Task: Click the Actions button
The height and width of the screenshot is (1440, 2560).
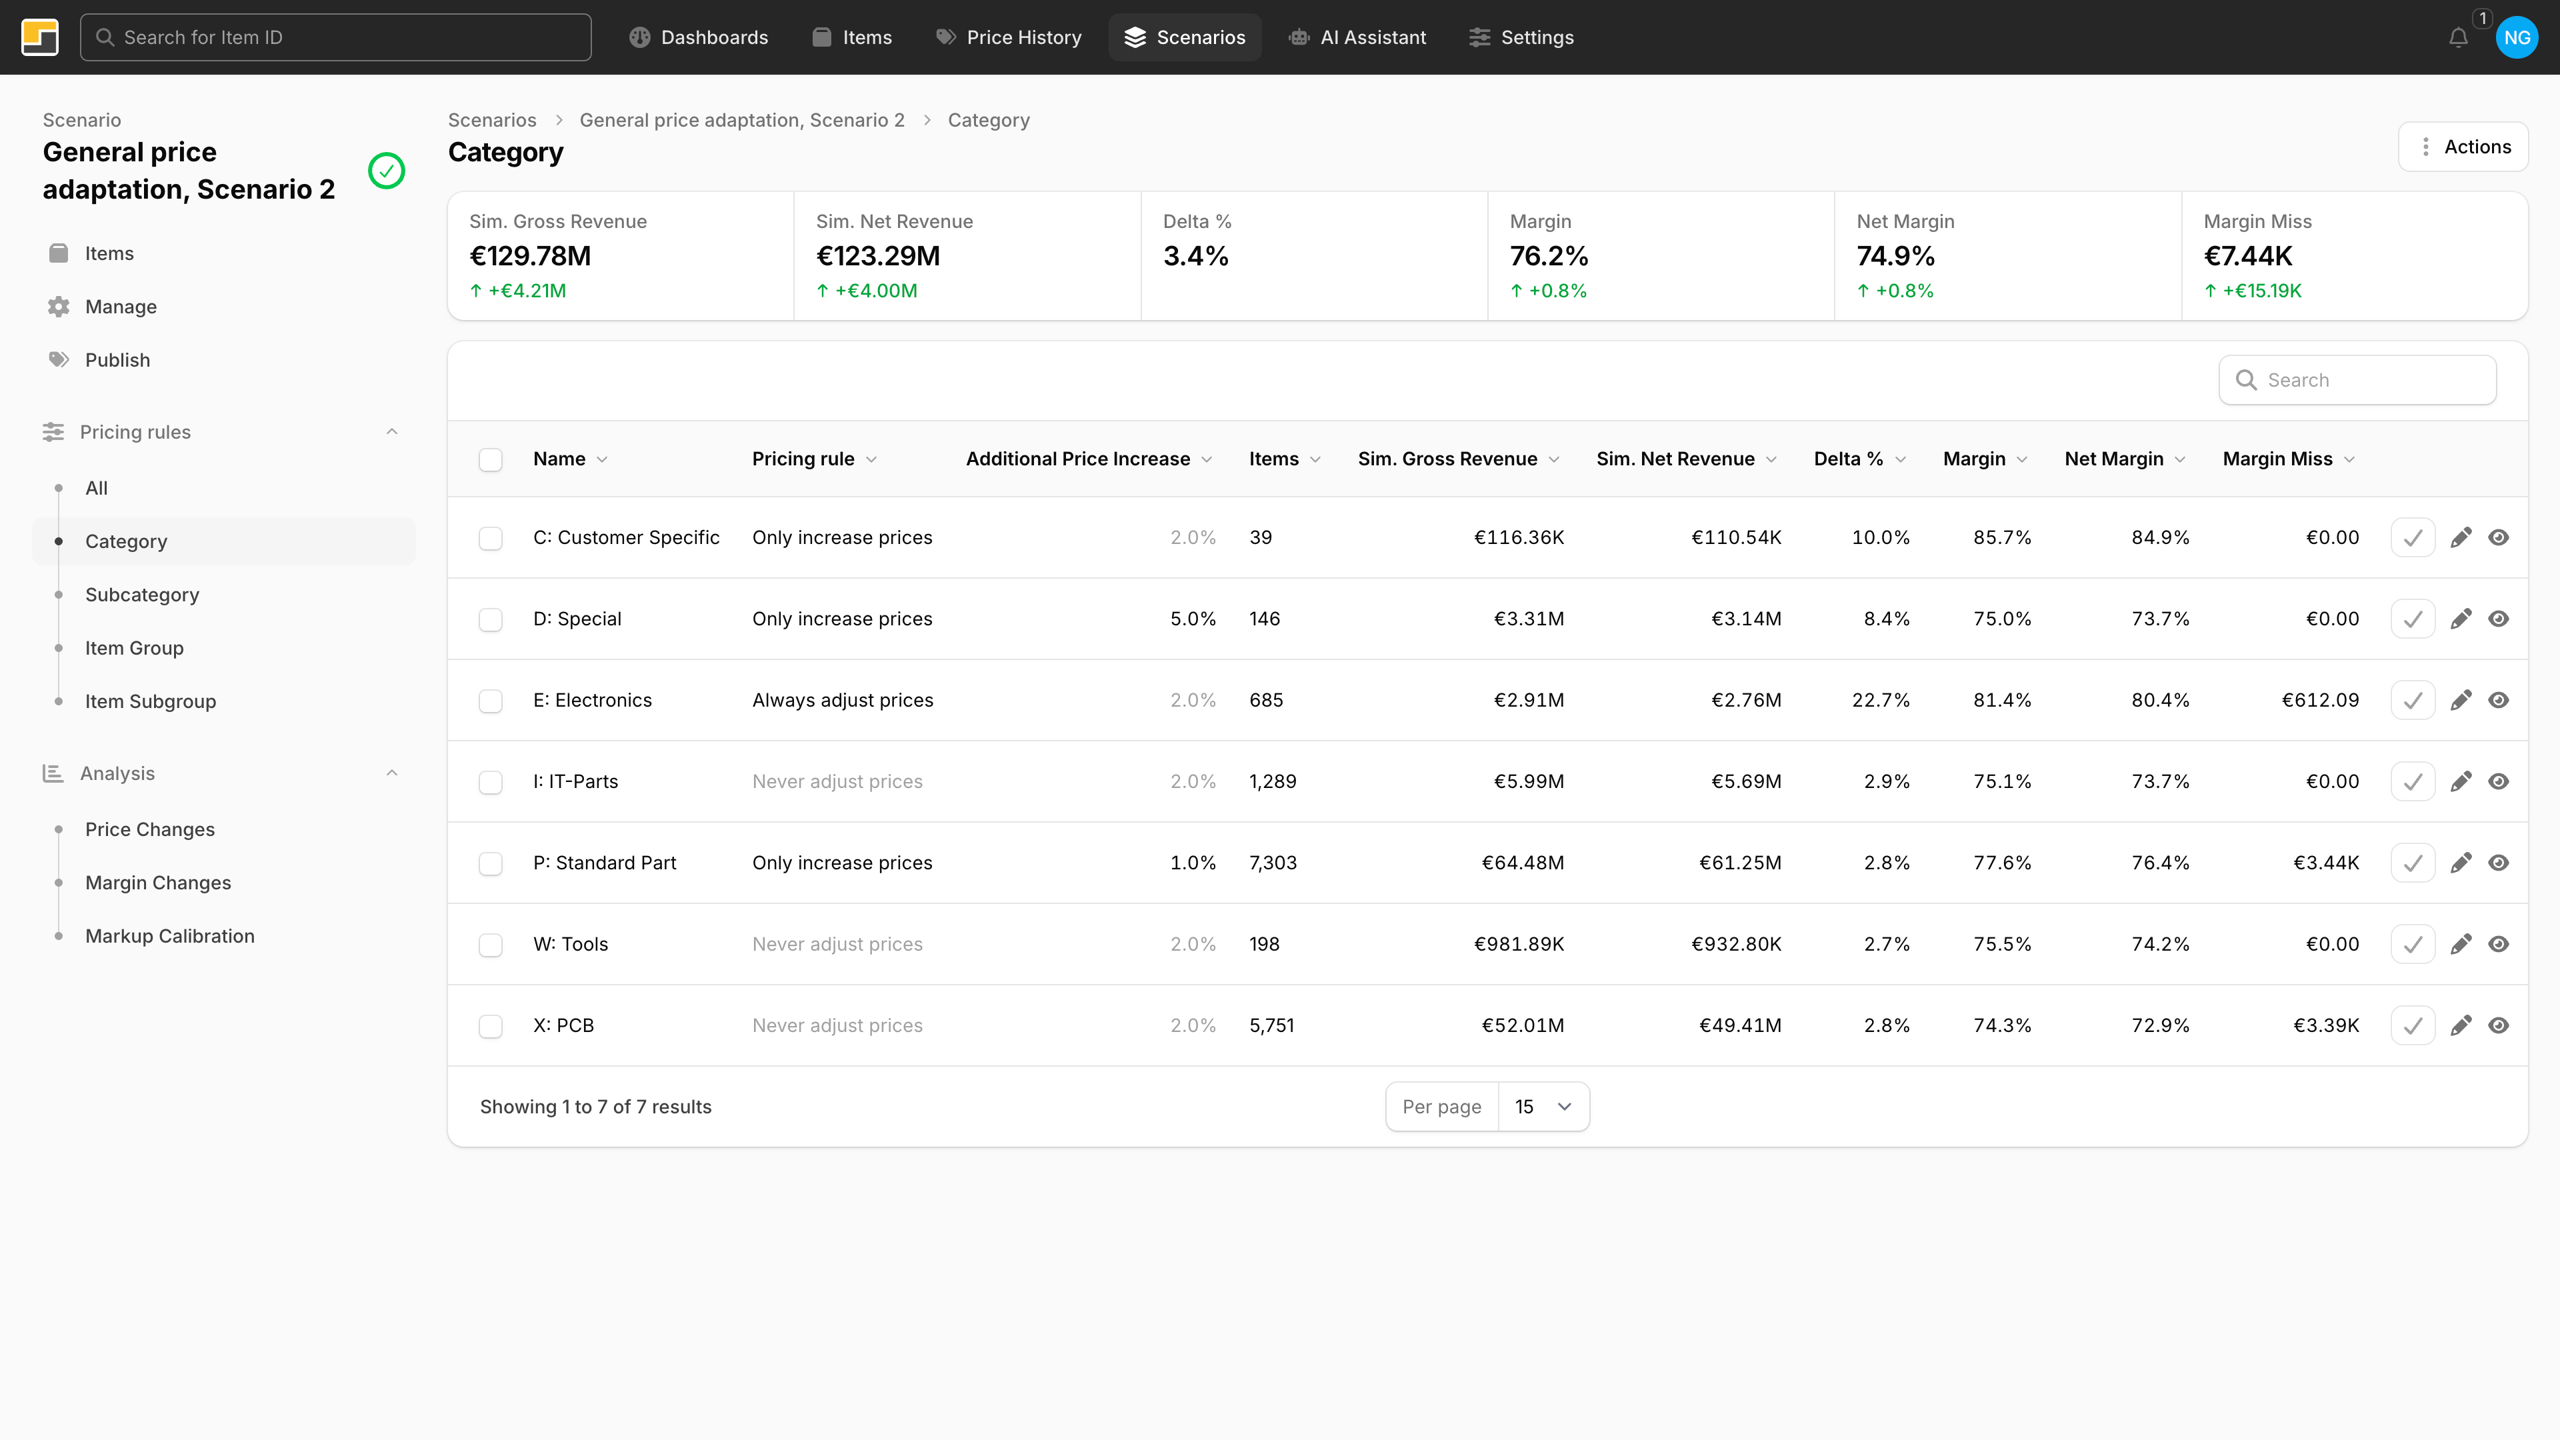Action: coord(2463,147)
